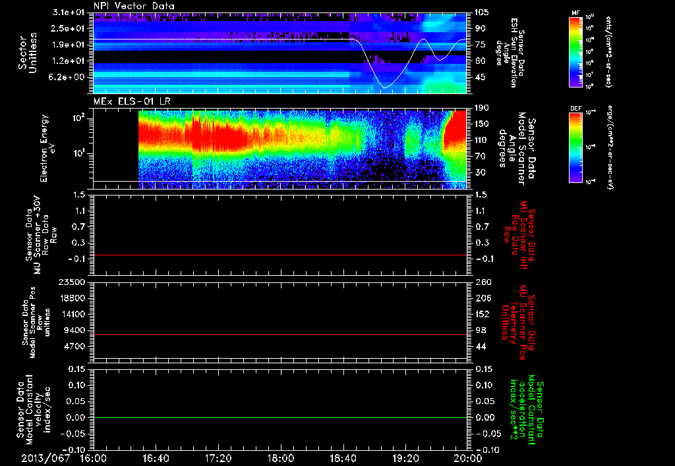Click the "6.2e+00" sector axis value
The image size is (675, 466).
[x=65, y=78]
